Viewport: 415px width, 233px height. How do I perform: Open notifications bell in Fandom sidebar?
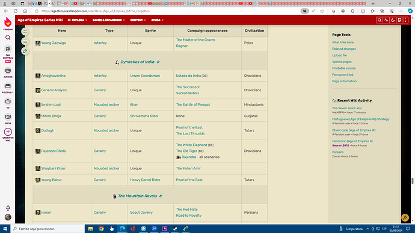point(8,208)
